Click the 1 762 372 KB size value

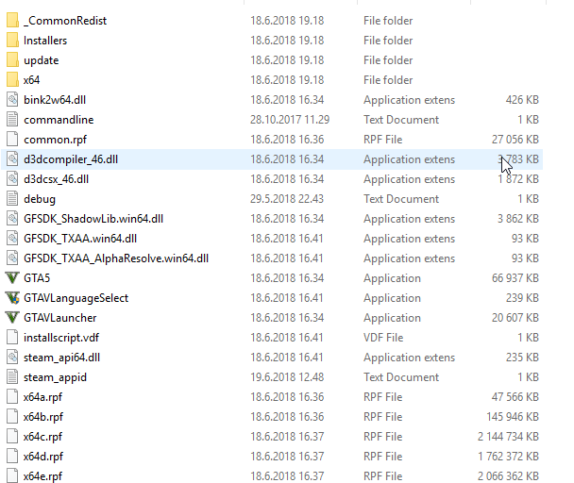click(x=508, y=457)
